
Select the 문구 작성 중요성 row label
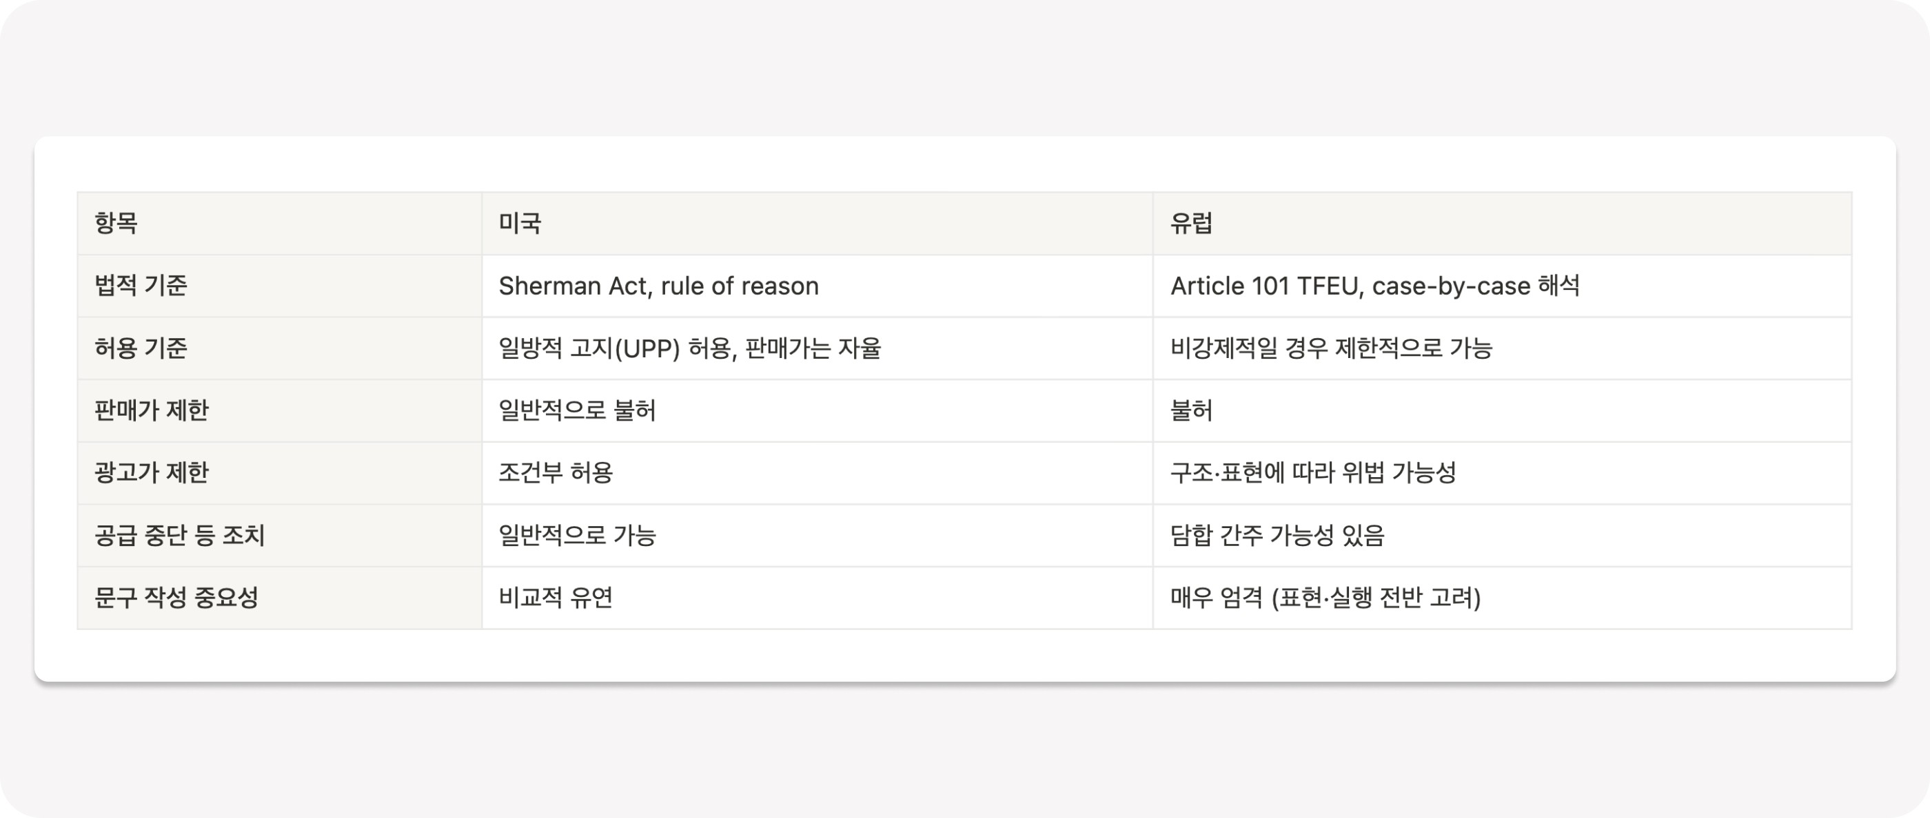(279, 597)
